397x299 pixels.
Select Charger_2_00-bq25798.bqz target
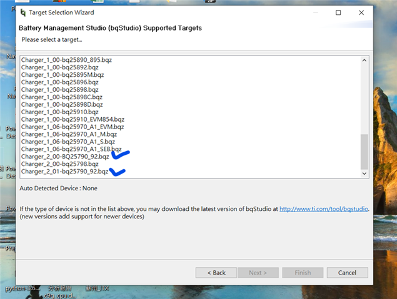(x=60, y=164)
